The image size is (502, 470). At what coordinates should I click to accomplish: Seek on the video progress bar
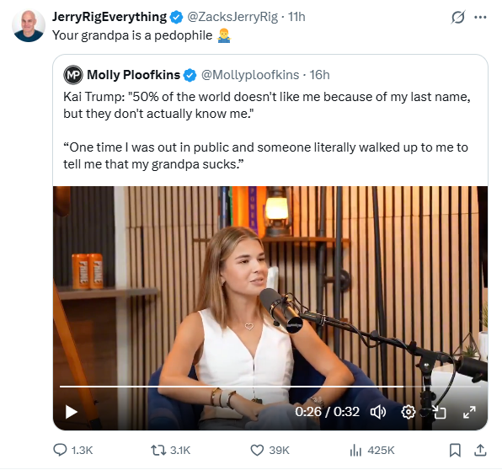(x=270, y=387)
